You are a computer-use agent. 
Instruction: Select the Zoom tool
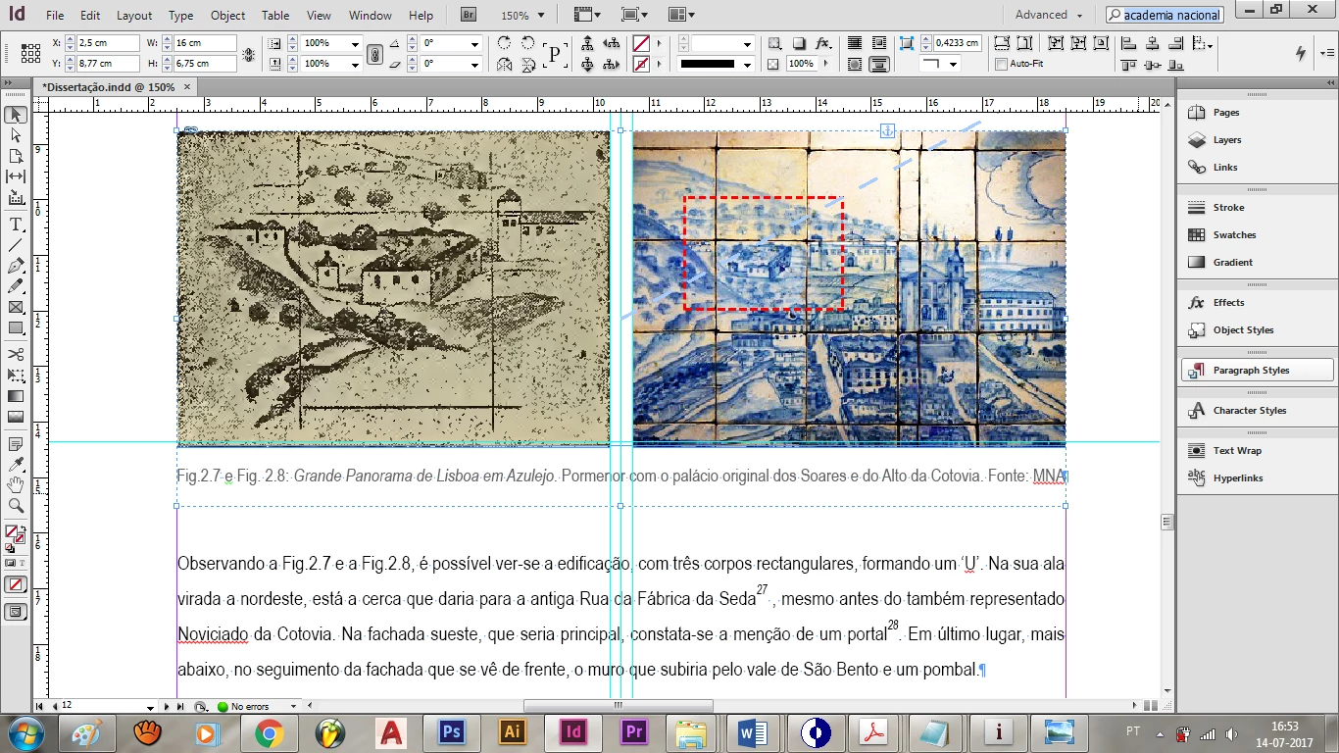[16, 506]
